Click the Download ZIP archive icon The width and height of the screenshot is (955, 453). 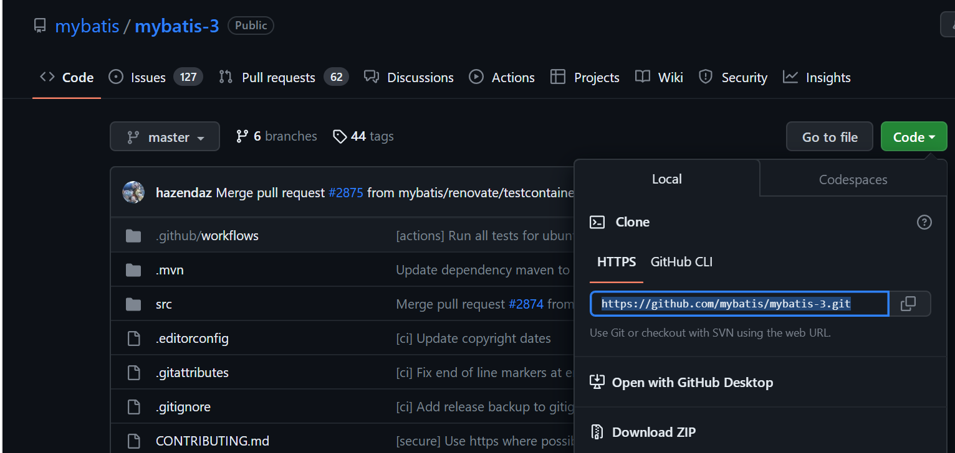(x=597, y=432)
